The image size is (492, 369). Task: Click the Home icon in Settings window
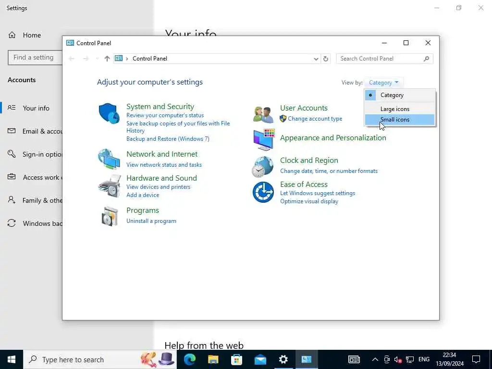(12, 35)
